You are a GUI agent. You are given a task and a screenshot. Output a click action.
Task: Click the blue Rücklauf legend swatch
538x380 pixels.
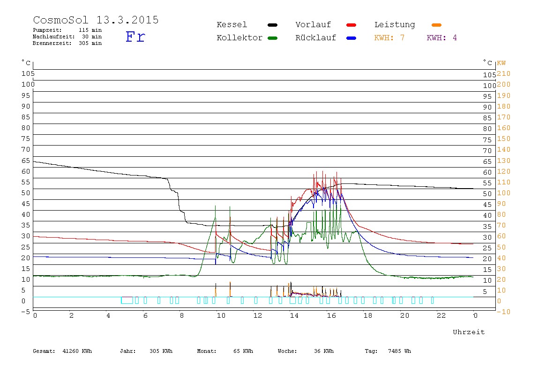[x=351, y=38]
